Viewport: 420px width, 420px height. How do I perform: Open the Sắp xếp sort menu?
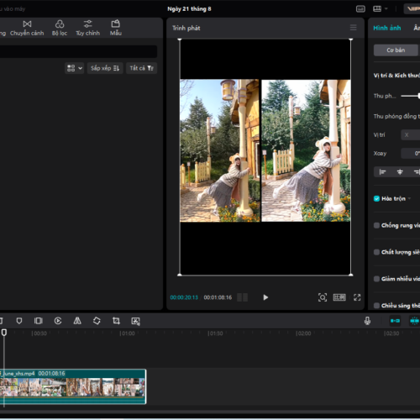coord(105,68)
